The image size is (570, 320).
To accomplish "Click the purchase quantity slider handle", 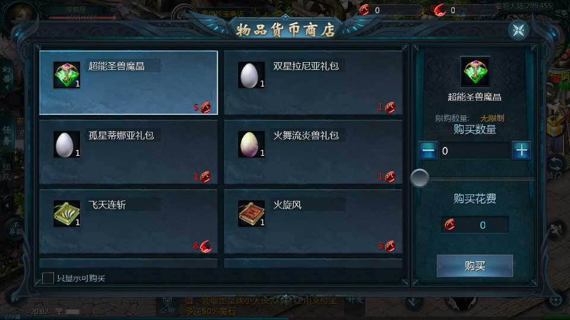I will (x=420, y=178).
